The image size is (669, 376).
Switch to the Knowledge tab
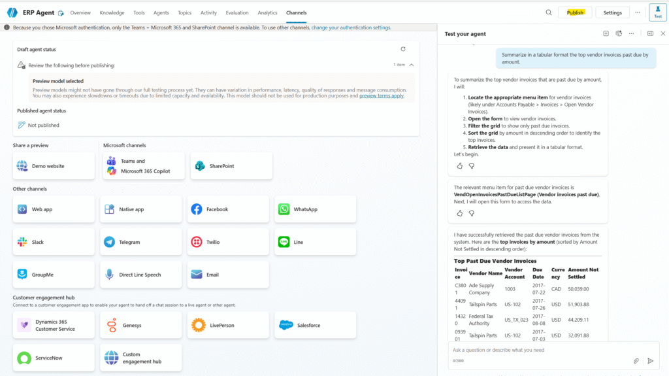112,12
